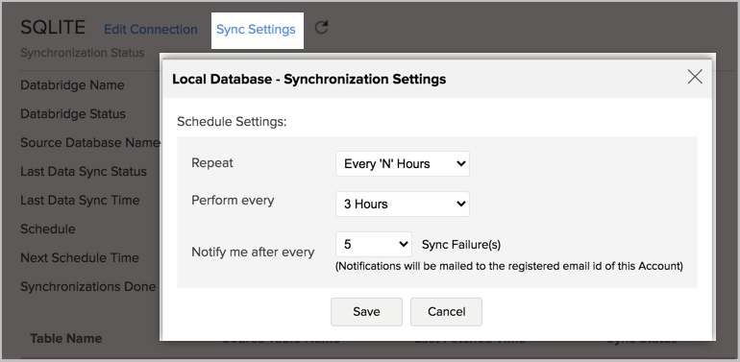This screenshot has width=740, height=362.
Task: Click the Synchronizations Done label
Action: (x=87, y=286)
